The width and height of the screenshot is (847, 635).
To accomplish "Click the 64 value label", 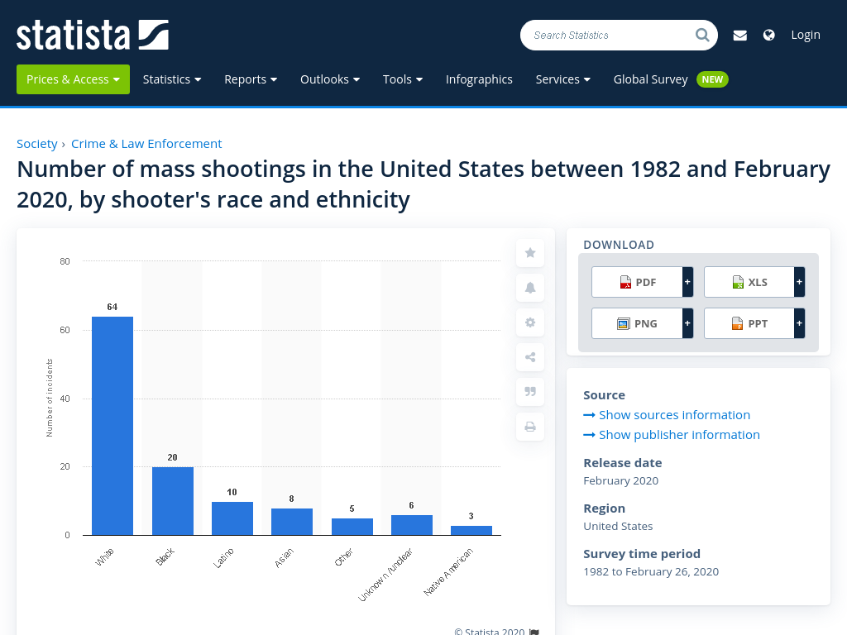I will (x=112, y=307).
